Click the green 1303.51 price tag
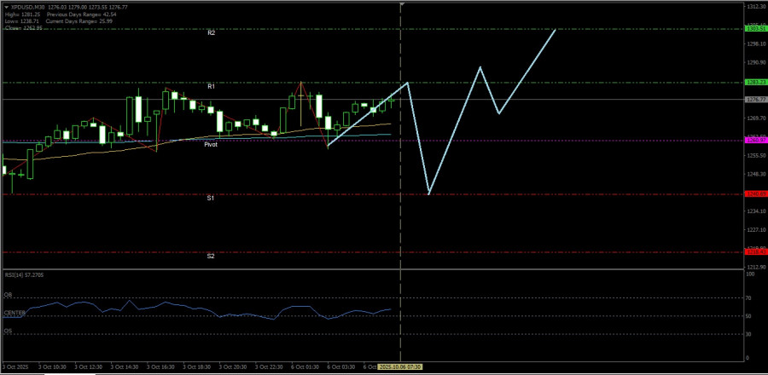768x375 pixels. pyautogui.click(x=754, y=29)
